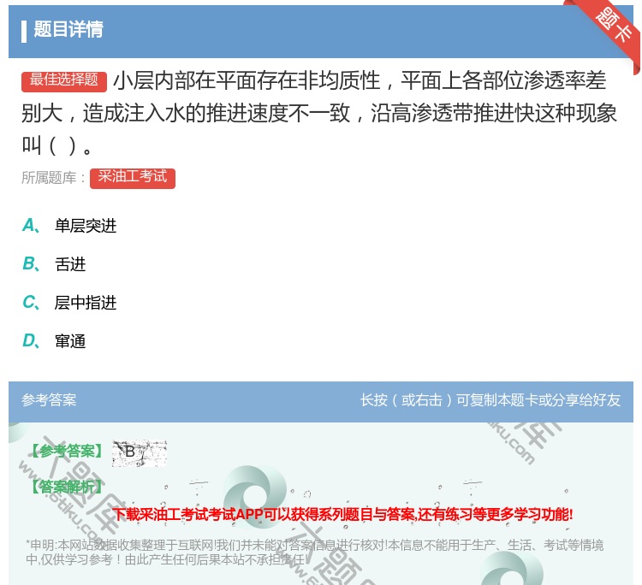Click the 【答案解析】 label
This screenshot has width=642, height=585.
[x=66, y=487]
